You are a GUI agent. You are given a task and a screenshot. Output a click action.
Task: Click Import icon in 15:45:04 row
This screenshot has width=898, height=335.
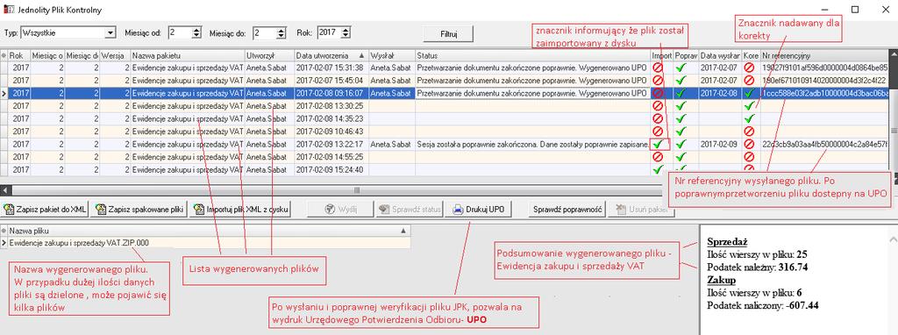point(658,80)
